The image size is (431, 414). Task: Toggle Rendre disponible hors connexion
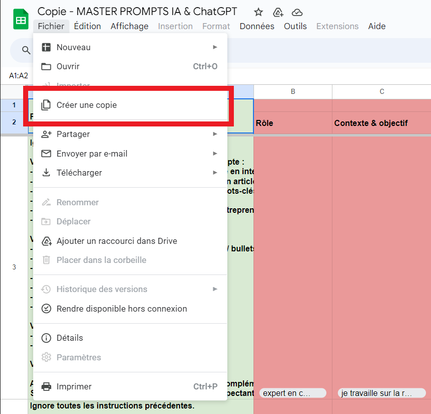122,309
